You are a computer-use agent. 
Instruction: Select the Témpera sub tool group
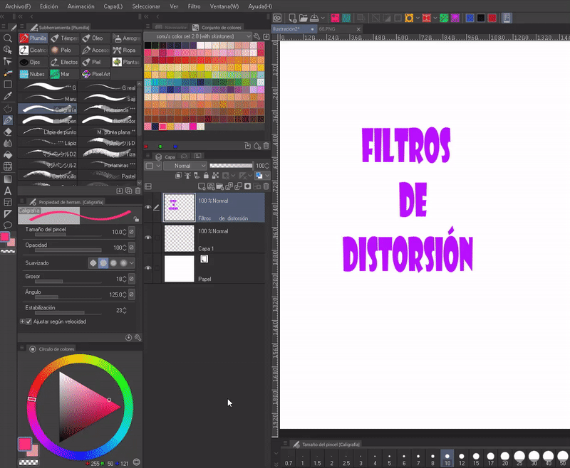(x=64, y=38)
